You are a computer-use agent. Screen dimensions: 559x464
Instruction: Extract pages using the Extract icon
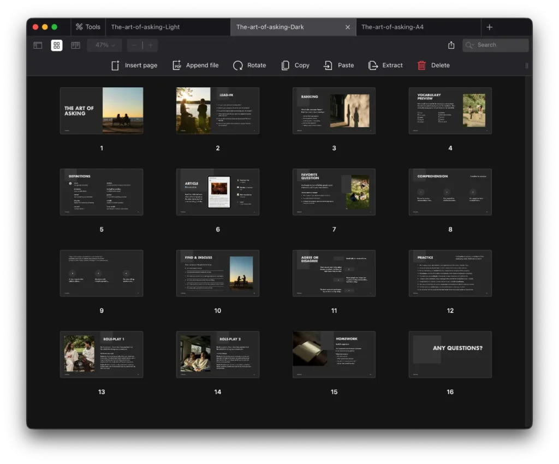(x=373, y=66)
